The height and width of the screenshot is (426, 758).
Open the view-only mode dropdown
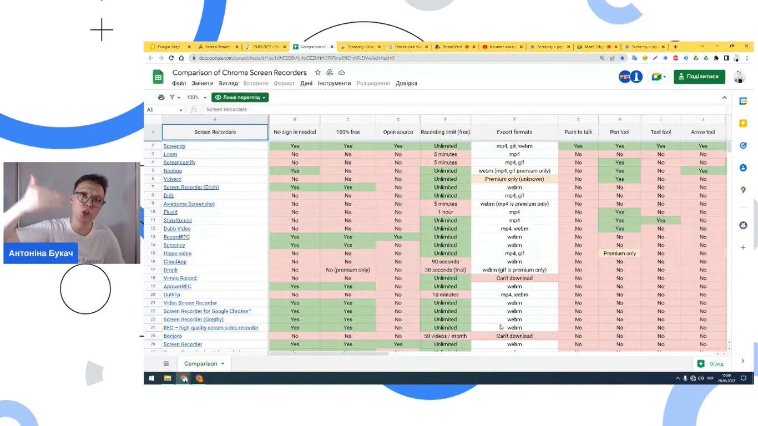tap(240, 97)
